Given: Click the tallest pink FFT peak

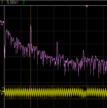Looking at the screenshot, I should (31, 26).
